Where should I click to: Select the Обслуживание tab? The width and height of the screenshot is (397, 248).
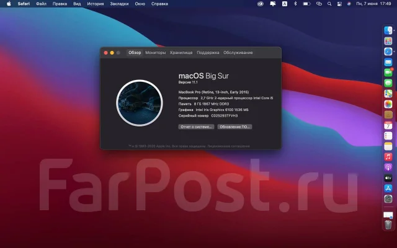click(x=238, y=53)
